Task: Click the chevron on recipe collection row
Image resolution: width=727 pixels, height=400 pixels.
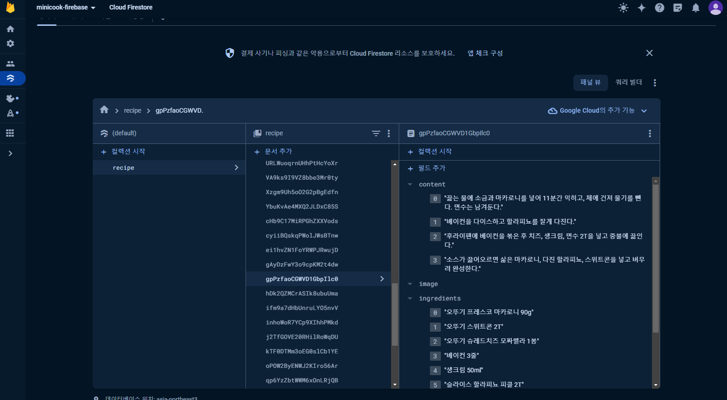Action: pyautogui.click(x=236, y=167)
